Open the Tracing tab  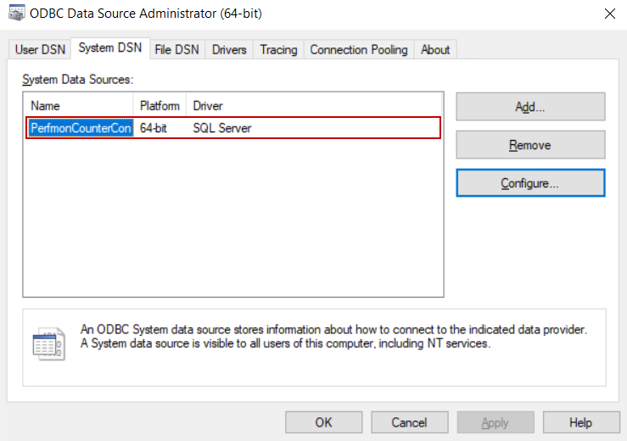pyautogui.click(x=278, y=50)
